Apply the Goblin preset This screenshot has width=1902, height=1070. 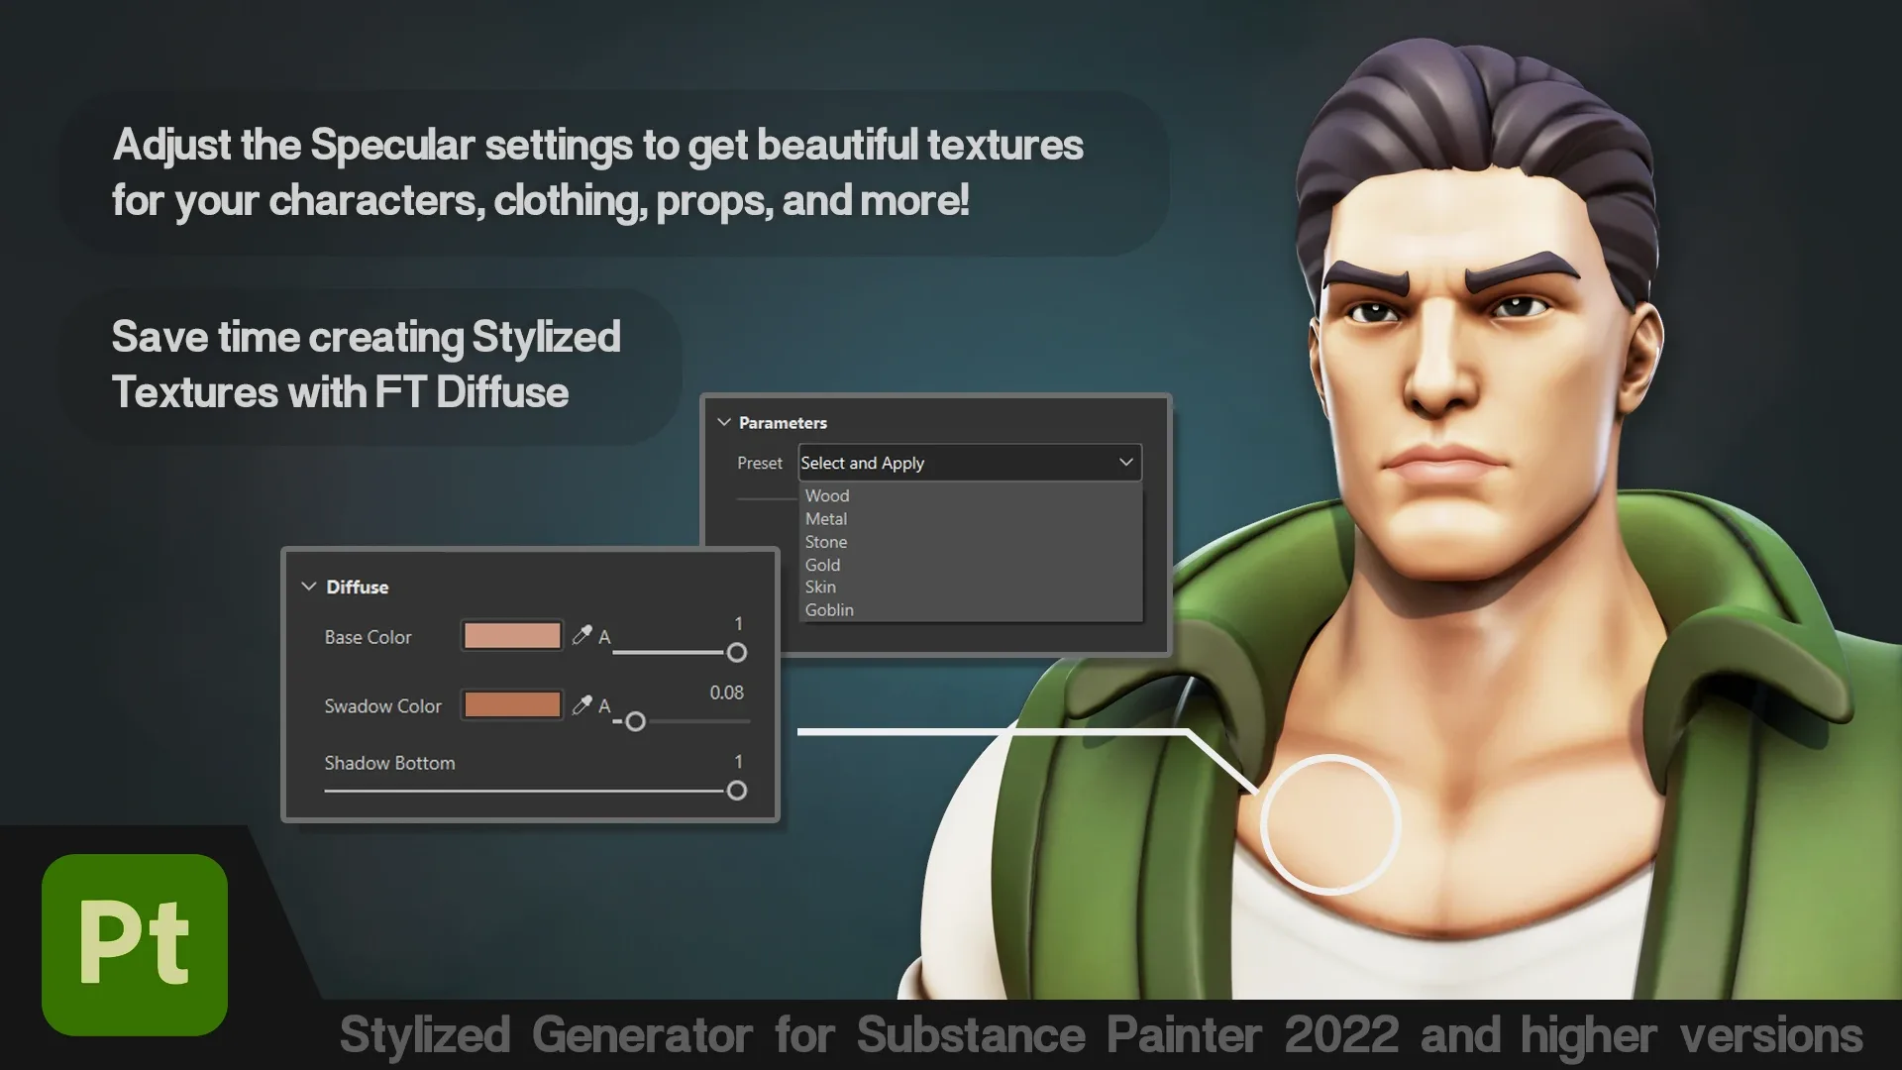tap(828, 609)
